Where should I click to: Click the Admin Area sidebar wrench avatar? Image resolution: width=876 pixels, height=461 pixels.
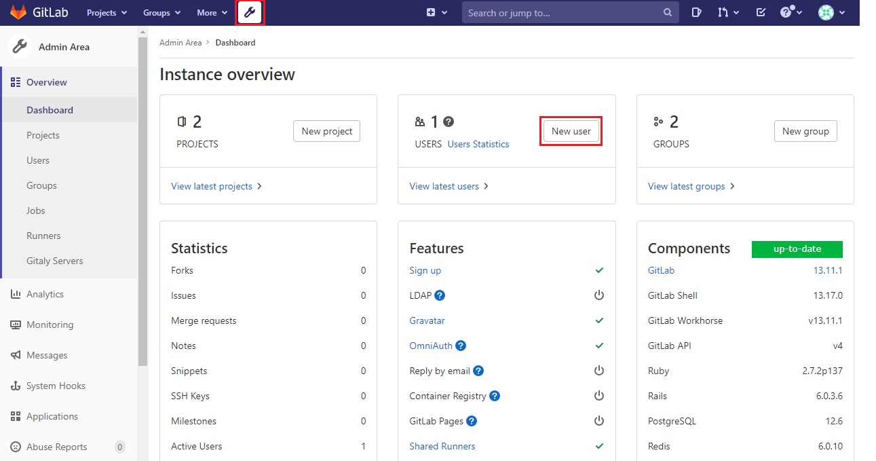click(x=20, y=47)
